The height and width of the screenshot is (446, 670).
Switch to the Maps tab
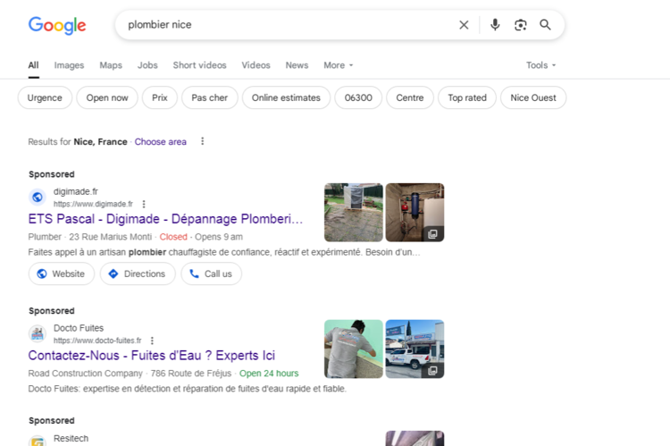111,65
